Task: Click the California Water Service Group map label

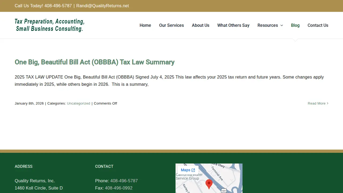Action: pos(189,176)
